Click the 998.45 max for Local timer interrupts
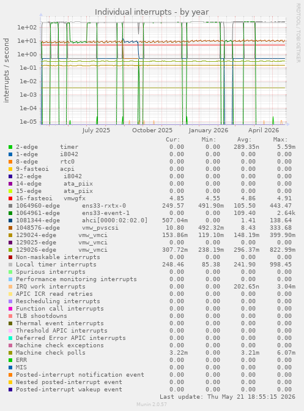This screenshot has width=304, height=411. [x=281, y=265]
